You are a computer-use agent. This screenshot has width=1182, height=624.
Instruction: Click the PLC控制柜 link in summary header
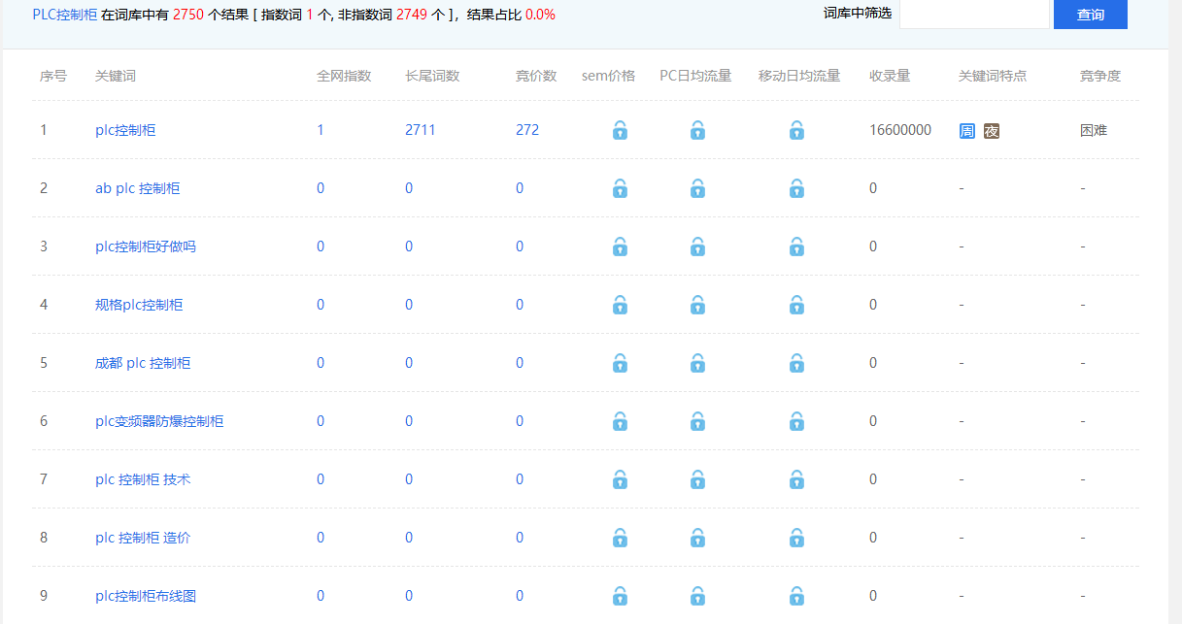coord(64,15)
